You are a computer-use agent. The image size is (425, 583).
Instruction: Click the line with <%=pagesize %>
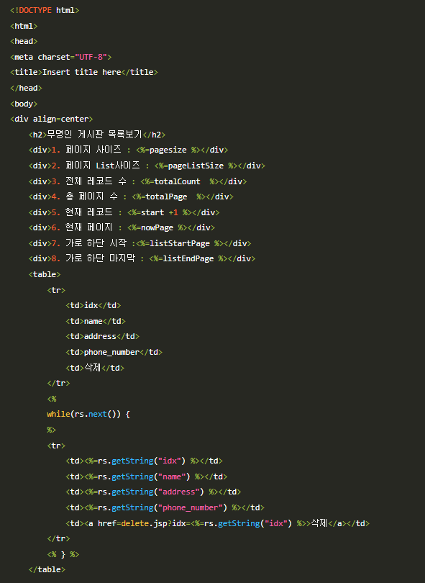[x=128, y=150]
